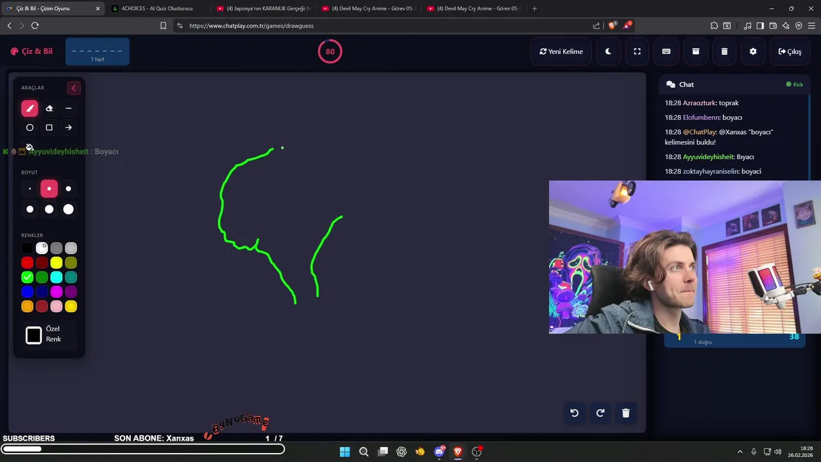Go back in browser history
This screenshot has width=821, height=462.
tap(9, 26)
